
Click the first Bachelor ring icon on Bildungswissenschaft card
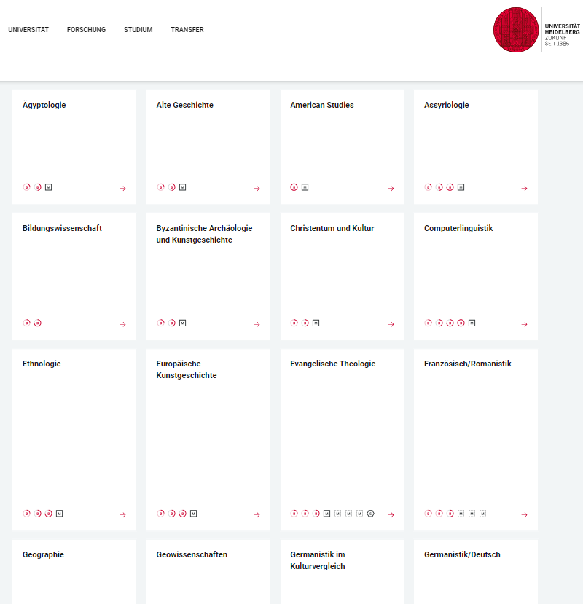[26, 323]
